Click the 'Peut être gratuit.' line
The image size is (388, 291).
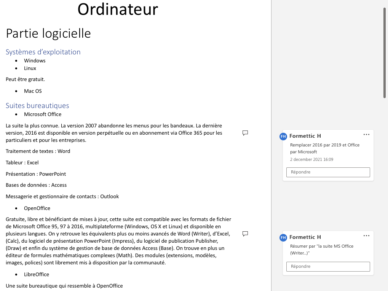pyautogui.click(x=25, y=80)
